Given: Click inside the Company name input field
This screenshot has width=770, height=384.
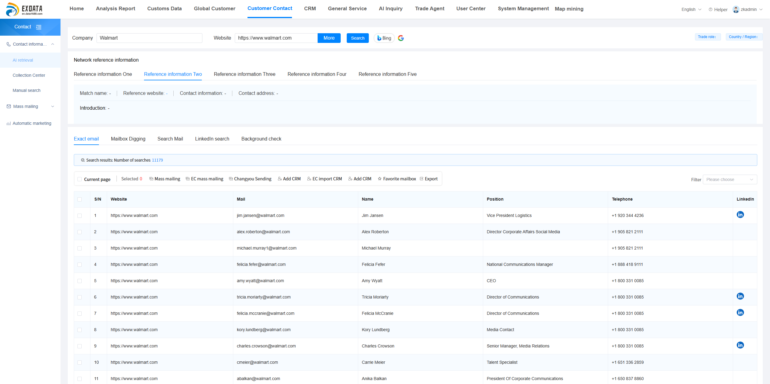Looking at the screenshot, I should pyautogui.click(x=149, y=38).
